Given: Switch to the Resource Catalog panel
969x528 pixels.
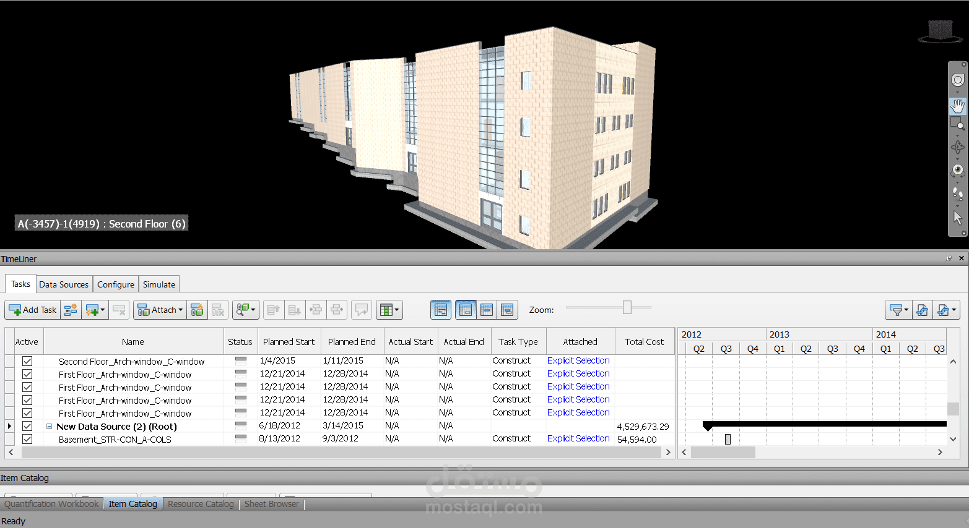Looking at the screenshot, I should [x=199, y=504].
